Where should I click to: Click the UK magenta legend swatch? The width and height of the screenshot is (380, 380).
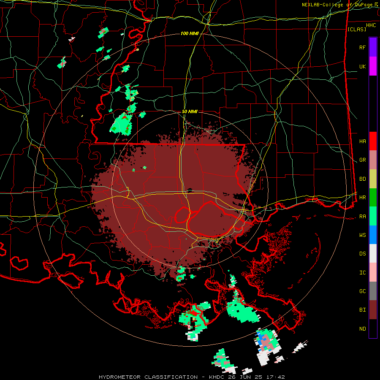click(x=373, y=66)
